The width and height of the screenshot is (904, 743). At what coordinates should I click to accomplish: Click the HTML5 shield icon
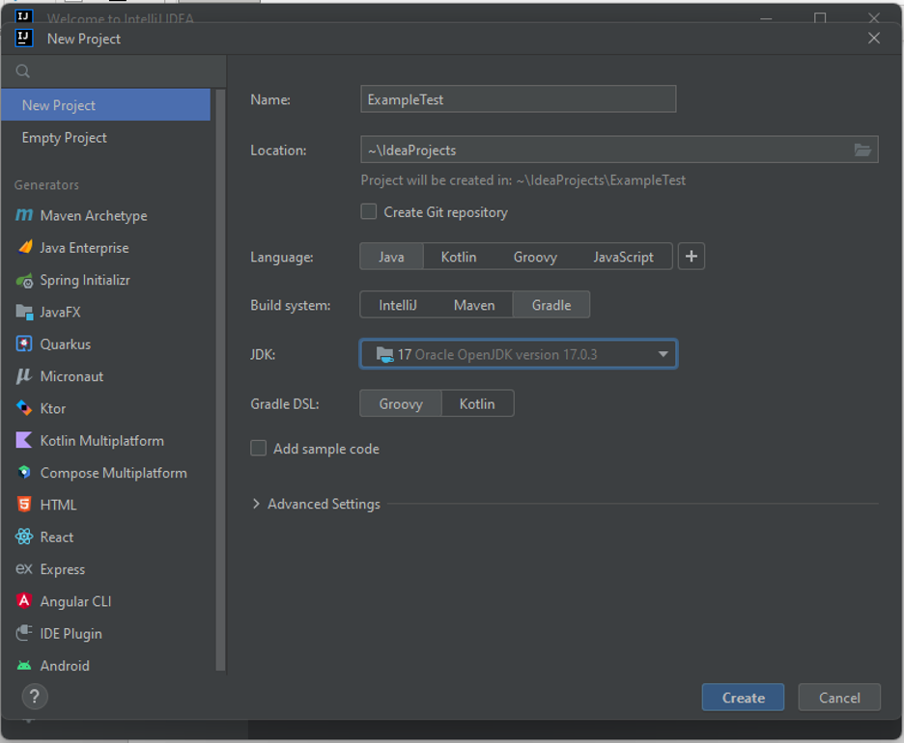(x=24, y=505)
